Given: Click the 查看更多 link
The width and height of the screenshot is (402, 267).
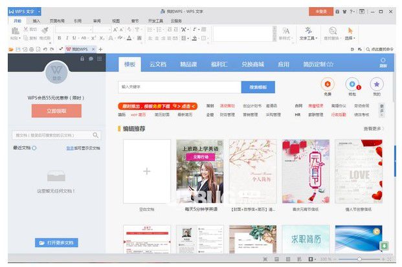Looking at the screenshot, I should pos(374,129).
